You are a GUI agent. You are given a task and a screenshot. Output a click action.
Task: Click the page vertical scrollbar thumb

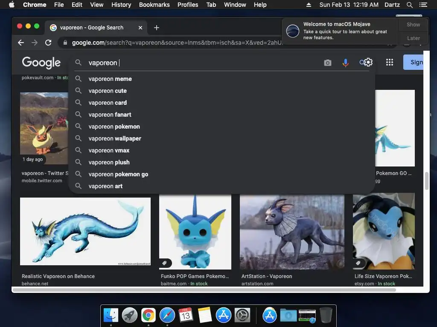point(426,181)
